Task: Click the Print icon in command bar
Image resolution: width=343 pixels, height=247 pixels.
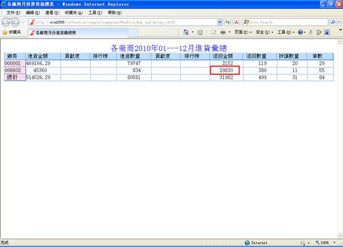Action: (x=223, y=32)
